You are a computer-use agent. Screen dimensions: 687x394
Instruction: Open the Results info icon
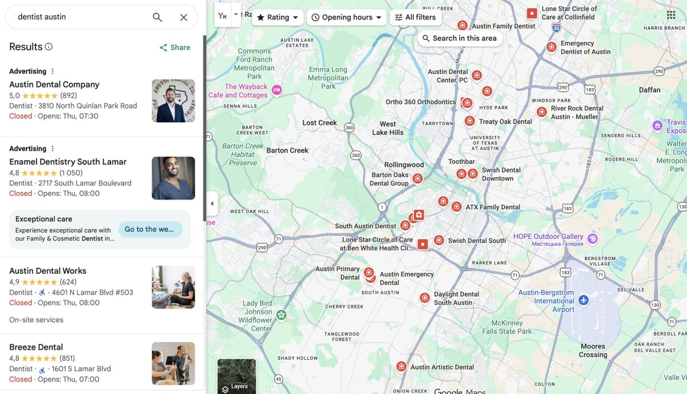(49, 47)
